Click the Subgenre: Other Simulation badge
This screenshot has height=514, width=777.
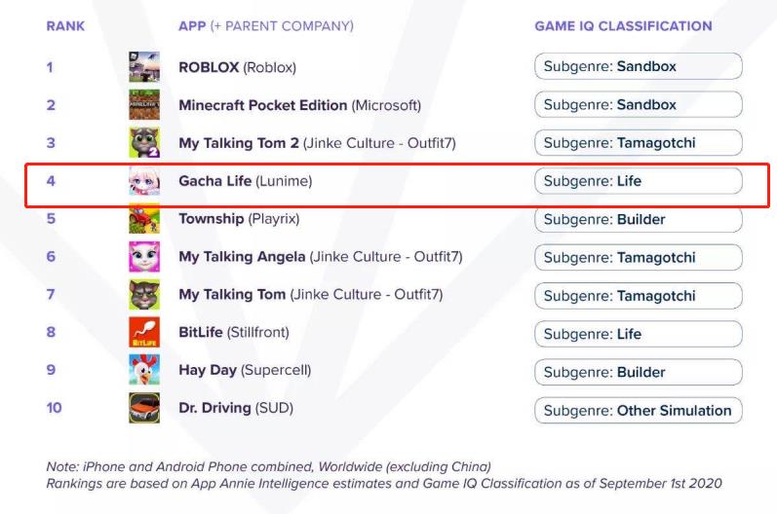tap(639, 411)
